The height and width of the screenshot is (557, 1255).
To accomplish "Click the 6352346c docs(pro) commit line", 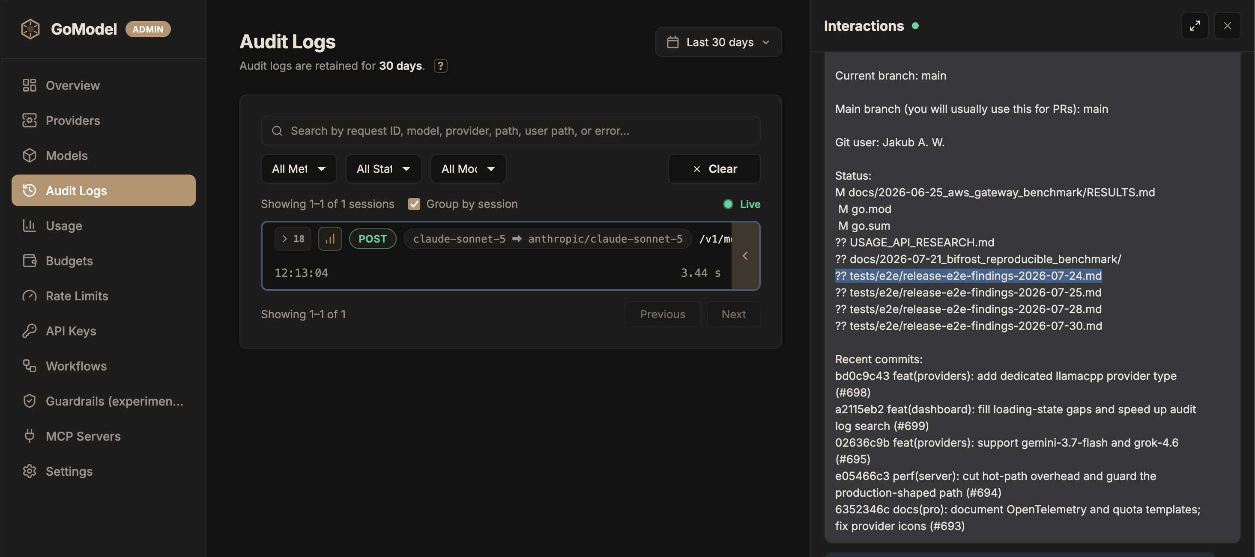I will click(x=1018, y=517).
